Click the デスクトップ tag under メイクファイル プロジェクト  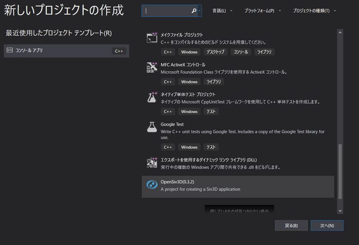[x=215, y=52]
